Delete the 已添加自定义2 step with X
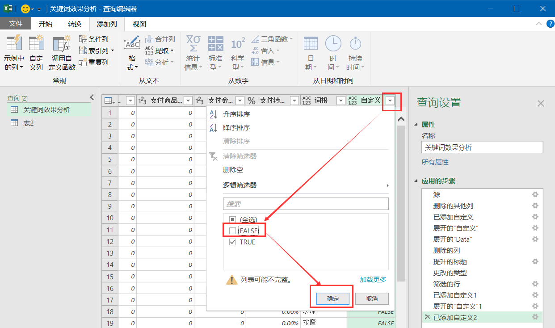The width and height of the screenshot is (555, 328). pos(427,317)
